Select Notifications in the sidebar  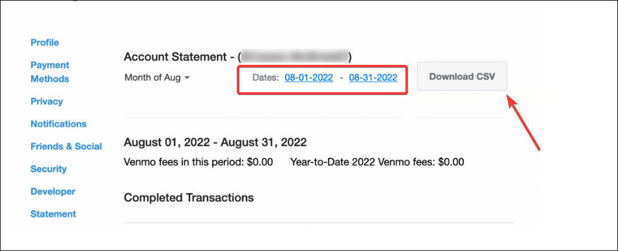coord(58,124)
